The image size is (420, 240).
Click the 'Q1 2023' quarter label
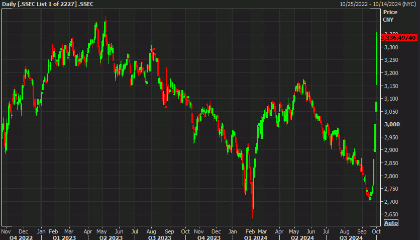point(64,237)
